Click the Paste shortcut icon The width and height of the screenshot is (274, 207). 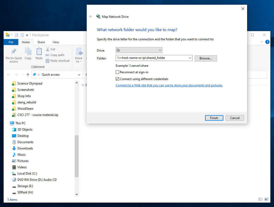[48, 61]
